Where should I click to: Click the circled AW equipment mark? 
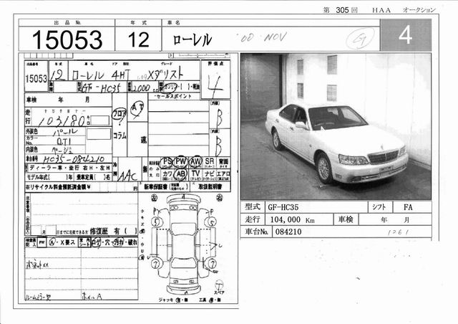tap(195, 162)
